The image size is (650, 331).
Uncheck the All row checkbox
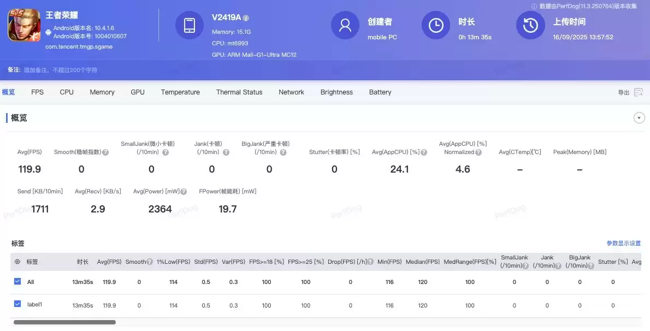click(x=17, y=282)
